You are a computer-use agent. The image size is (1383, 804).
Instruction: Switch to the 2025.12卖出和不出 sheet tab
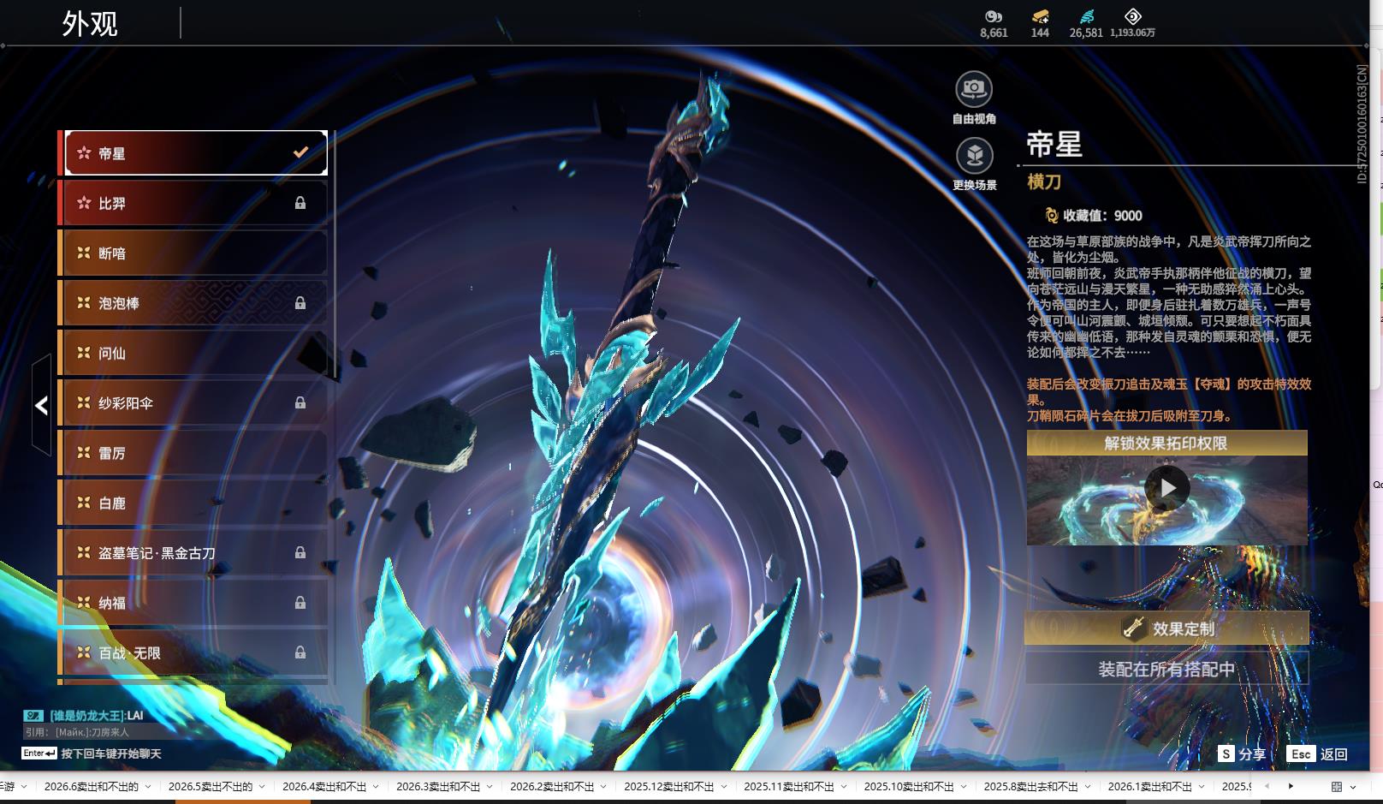(x=668, y=786)
